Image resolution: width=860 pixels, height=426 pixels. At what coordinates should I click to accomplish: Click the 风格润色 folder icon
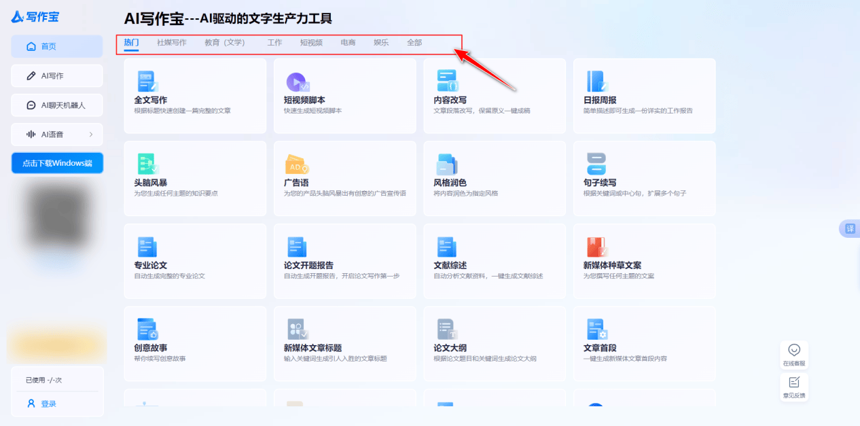[447, 165]
